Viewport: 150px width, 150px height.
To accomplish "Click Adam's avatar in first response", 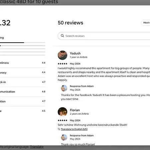I will pyautogui.click(x=64, y=88).
